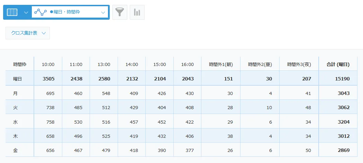Screen dimensions: 363x163
Task: Select the 金 row label
Action: 15,150
